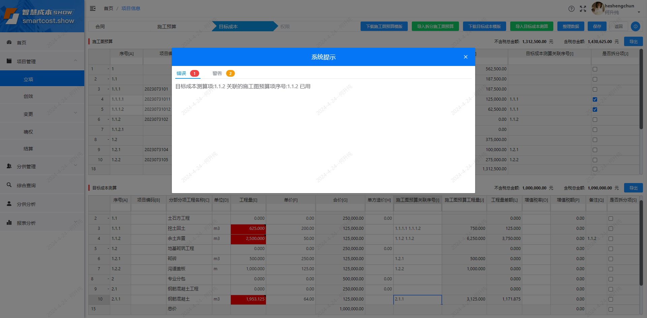The width and height of the screenshot is (647, 318).
Task: Check the split checkbox for 施工图预算 row 1.2.2
Action: pyautogui.click(x=595, y=160)
